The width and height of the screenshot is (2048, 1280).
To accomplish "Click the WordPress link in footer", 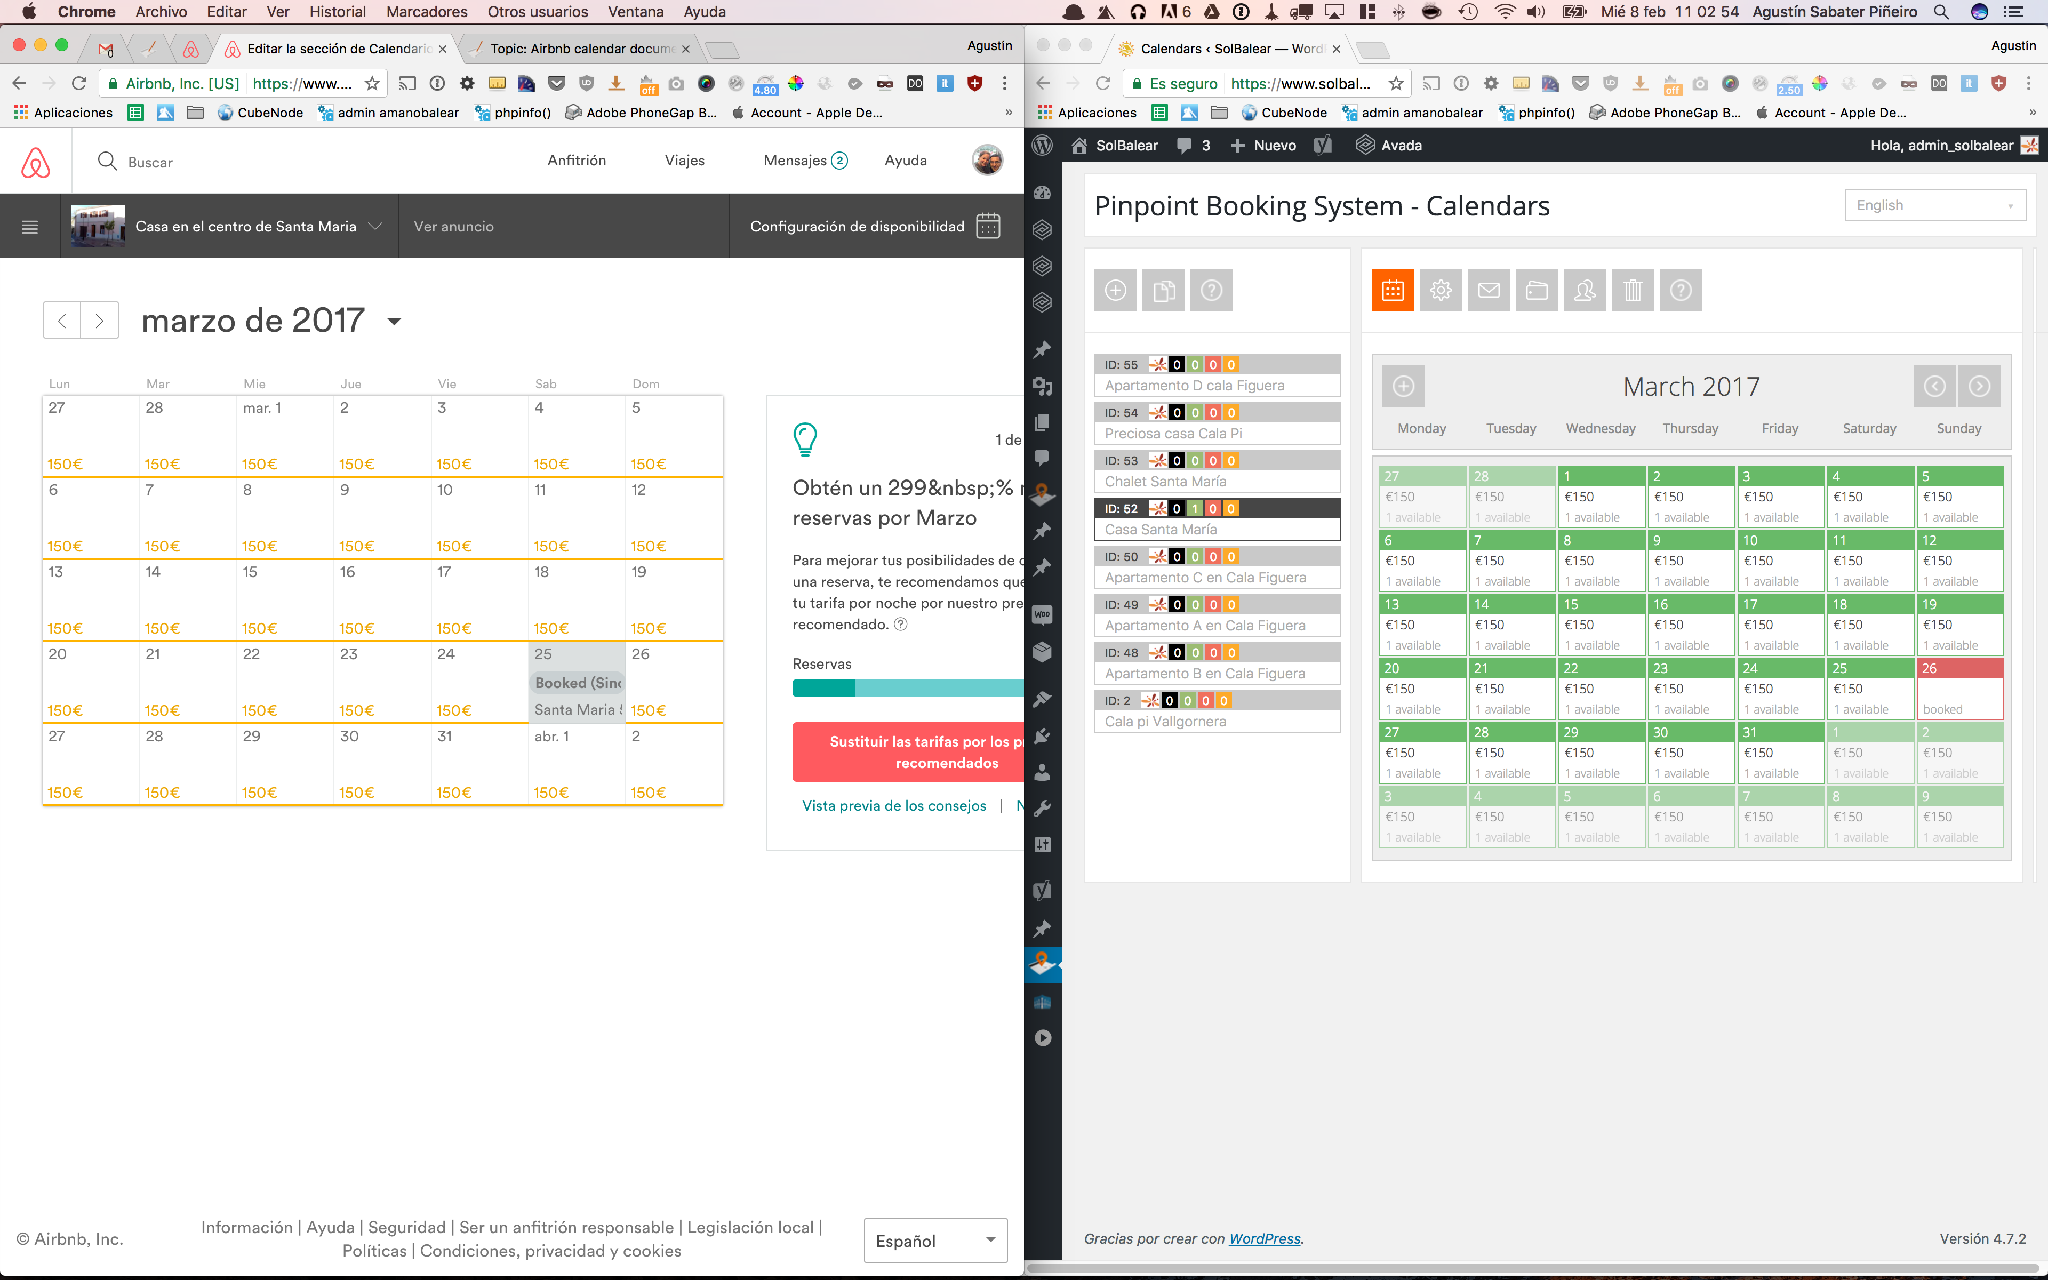I will click(1265, 1238).
